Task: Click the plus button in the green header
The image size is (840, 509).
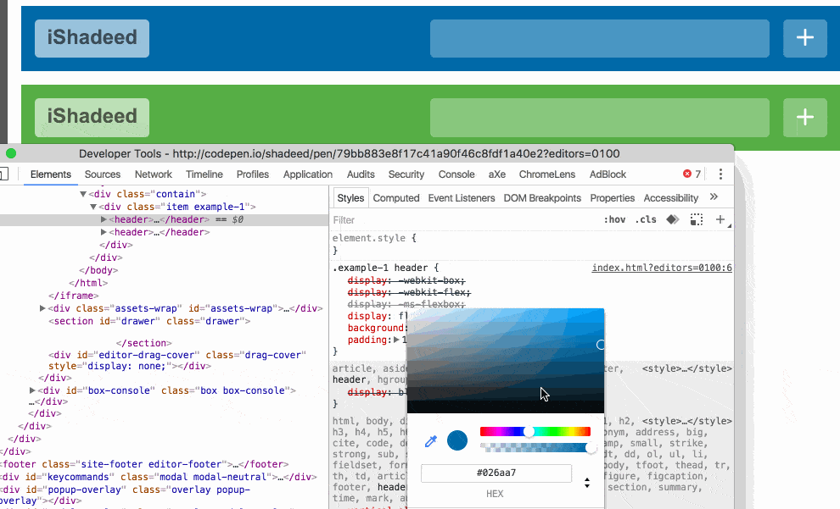Action: pos(804,118)
